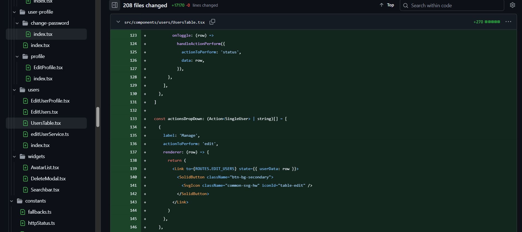Image resolution: width=522 pixels, height=232 pixels.
Task: Click the file tree vertical scrollbar
Action: (x=98, y=117)
